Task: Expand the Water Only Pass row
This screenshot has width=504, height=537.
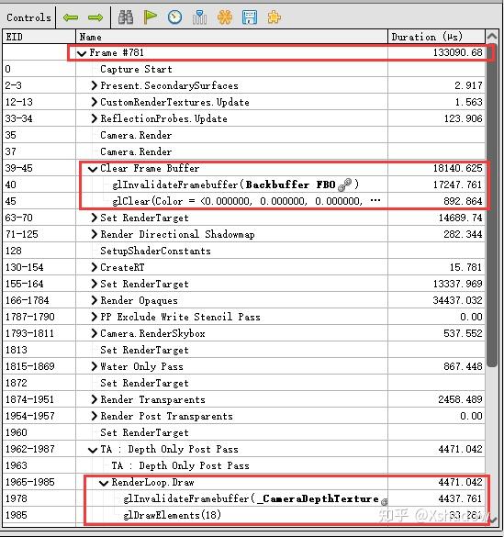Action: 95,366
